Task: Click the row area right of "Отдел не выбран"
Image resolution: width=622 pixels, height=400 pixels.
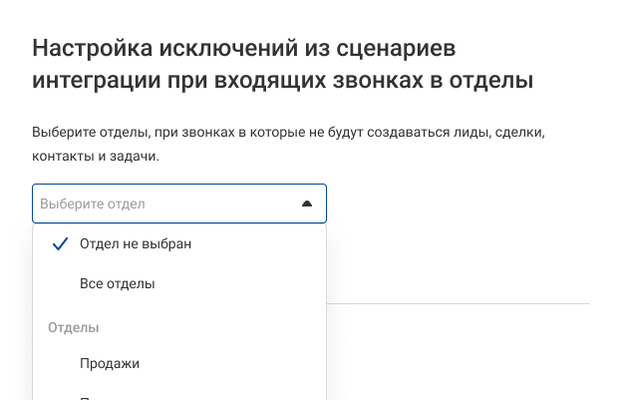Action: pyautogui.click(x=259, y=244)
